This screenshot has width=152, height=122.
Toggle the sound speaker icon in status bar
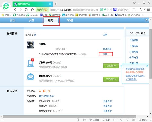coord(134,120)
